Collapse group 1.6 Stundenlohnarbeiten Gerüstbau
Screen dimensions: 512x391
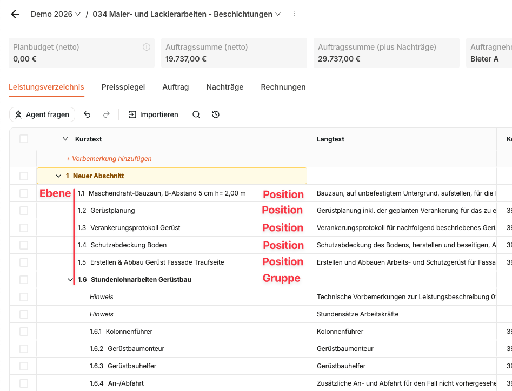(x=70, y=280)
